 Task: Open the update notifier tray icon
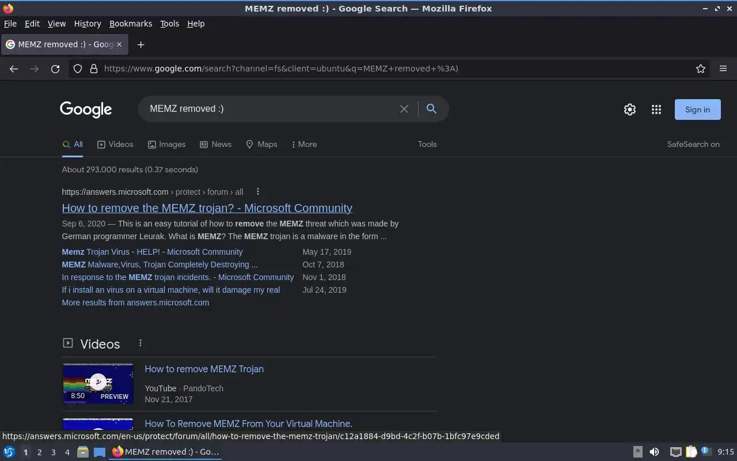tap(706, 452)
